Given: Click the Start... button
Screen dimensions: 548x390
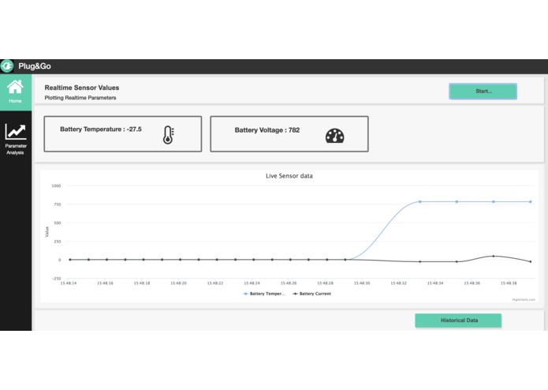Looking at the screenshot, I should coord(483,92).
